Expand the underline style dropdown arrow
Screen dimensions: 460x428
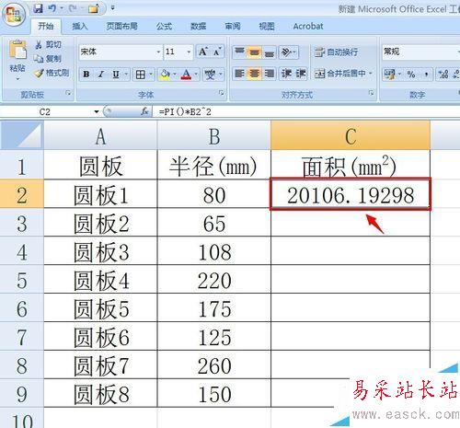click(x=126, y=75)
